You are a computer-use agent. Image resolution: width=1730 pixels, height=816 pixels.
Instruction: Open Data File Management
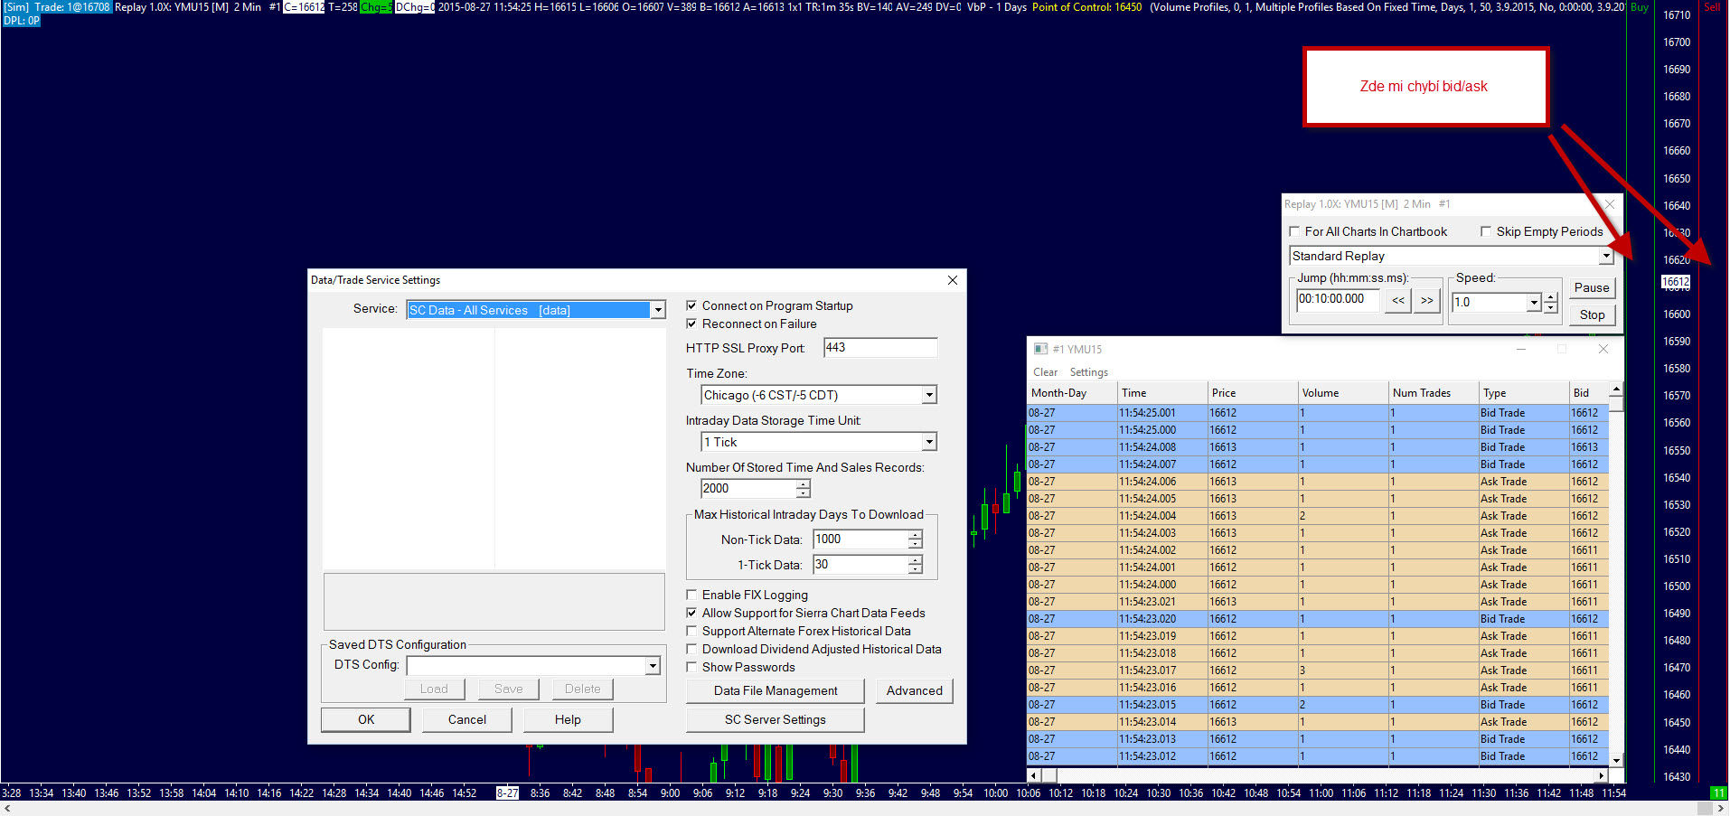pyautogui.click(x=775, y=690)
